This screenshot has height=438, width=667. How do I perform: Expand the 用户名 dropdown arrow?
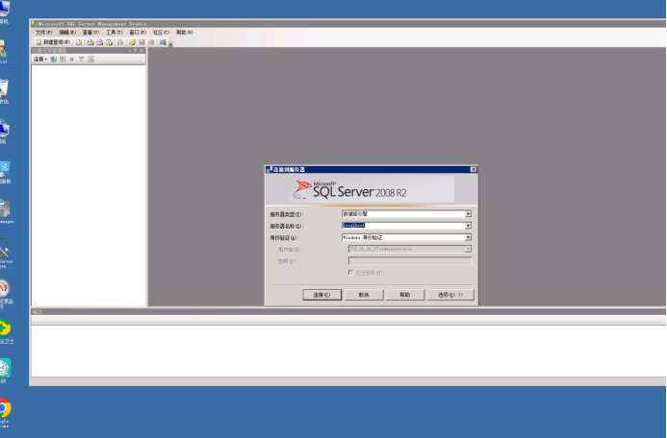pyautogui.click(x=468, y=249)
